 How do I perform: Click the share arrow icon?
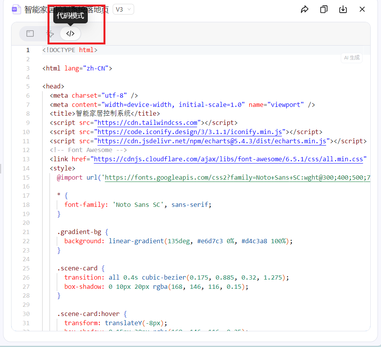click(304, 10)
